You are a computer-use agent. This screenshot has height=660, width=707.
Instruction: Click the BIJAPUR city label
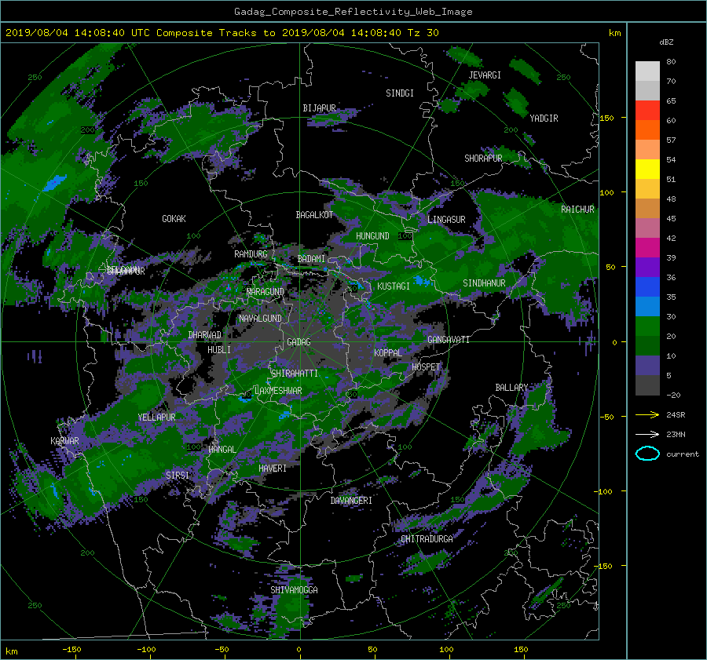tap(319, 108)
